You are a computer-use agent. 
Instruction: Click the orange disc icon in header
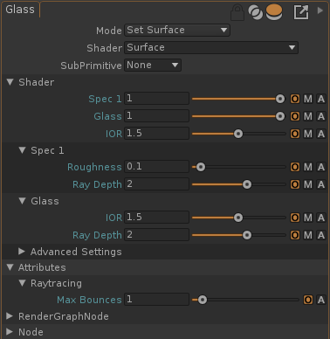[x=274, y=12]
